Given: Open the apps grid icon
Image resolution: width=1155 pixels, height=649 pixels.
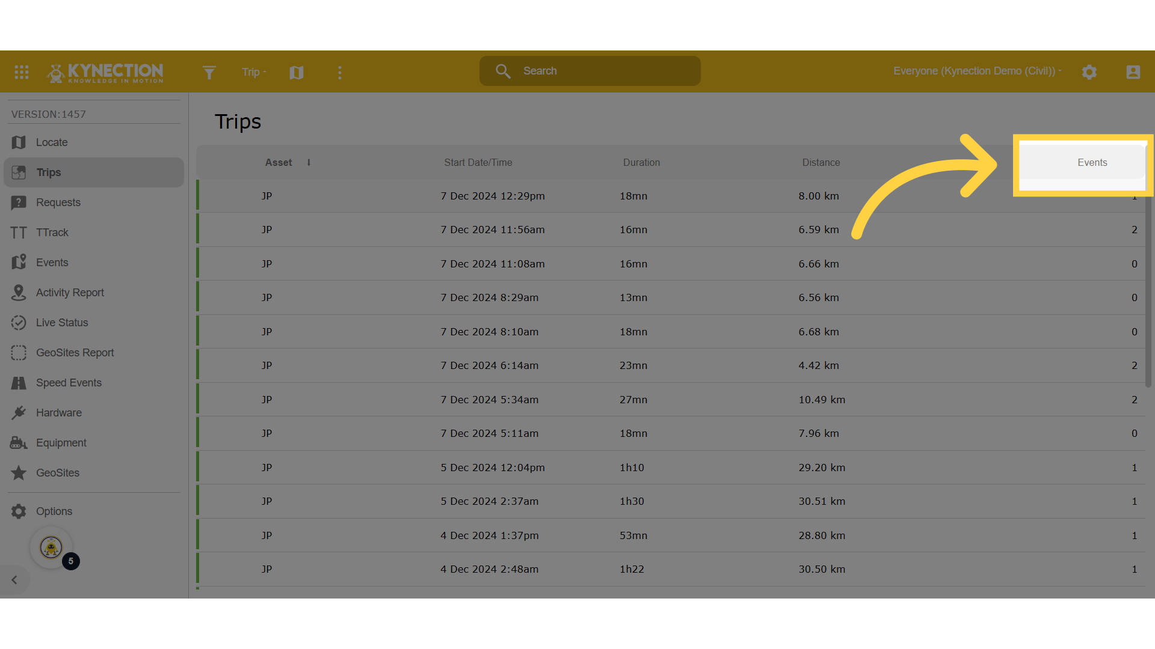Looking at the screenshot, I should pyautogui.click(x=22, y=72).
